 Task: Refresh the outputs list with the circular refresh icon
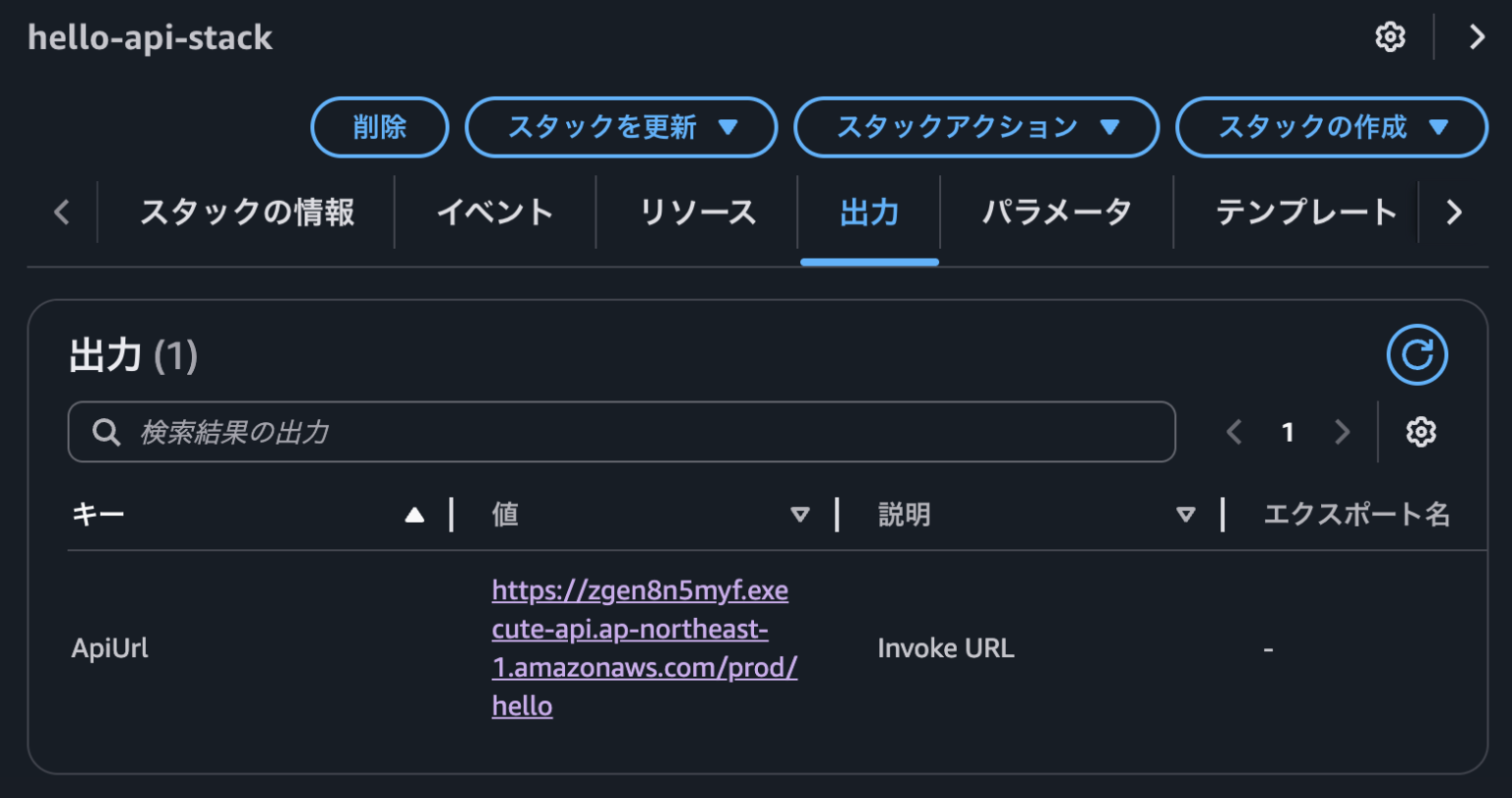pos(1417,353)
